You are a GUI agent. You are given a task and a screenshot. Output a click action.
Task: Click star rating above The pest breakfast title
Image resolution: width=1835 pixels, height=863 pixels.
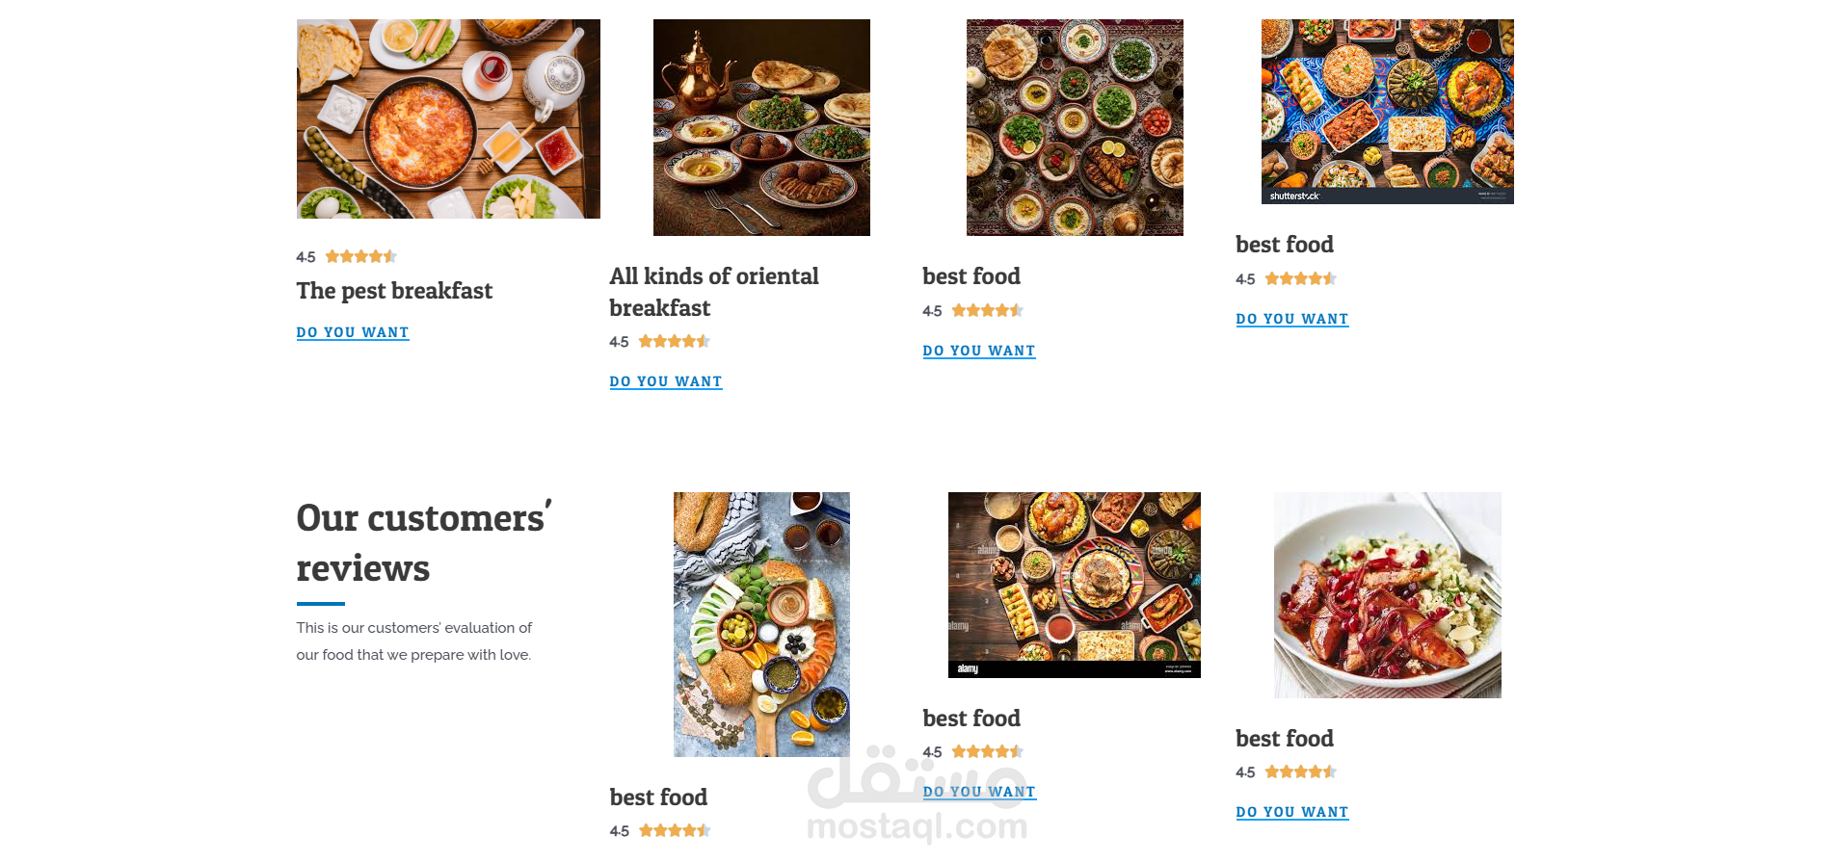coord(360,257)
